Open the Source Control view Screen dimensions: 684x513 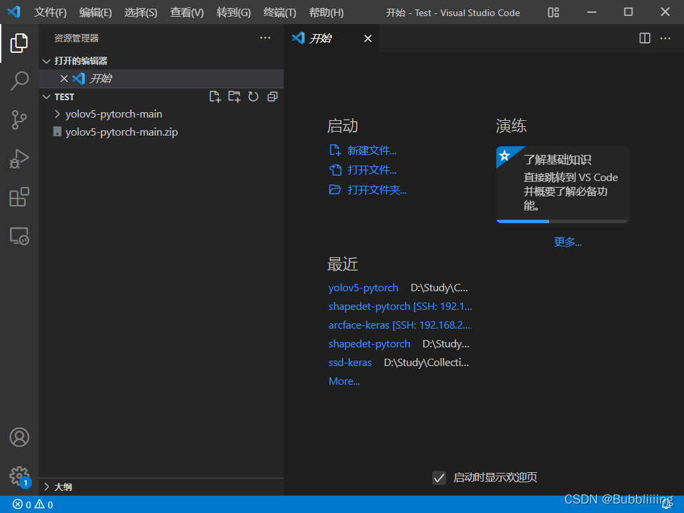click(x=19, y=120)
